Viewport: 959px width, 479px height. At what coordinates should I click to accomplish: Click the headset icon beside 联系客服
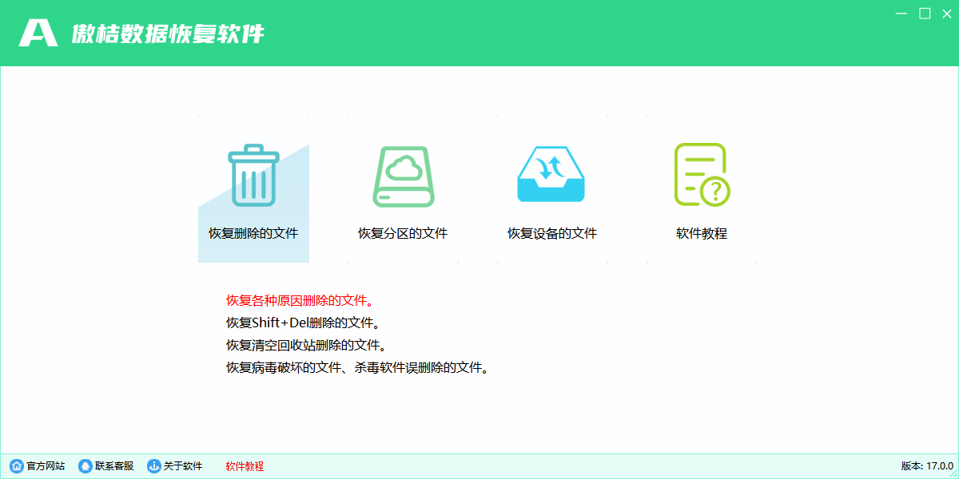tap(85, 466)
